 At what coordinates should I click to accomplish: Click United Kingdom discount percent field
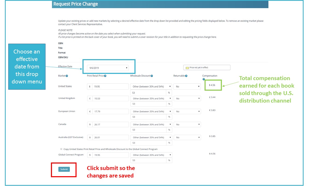point(149,104)
